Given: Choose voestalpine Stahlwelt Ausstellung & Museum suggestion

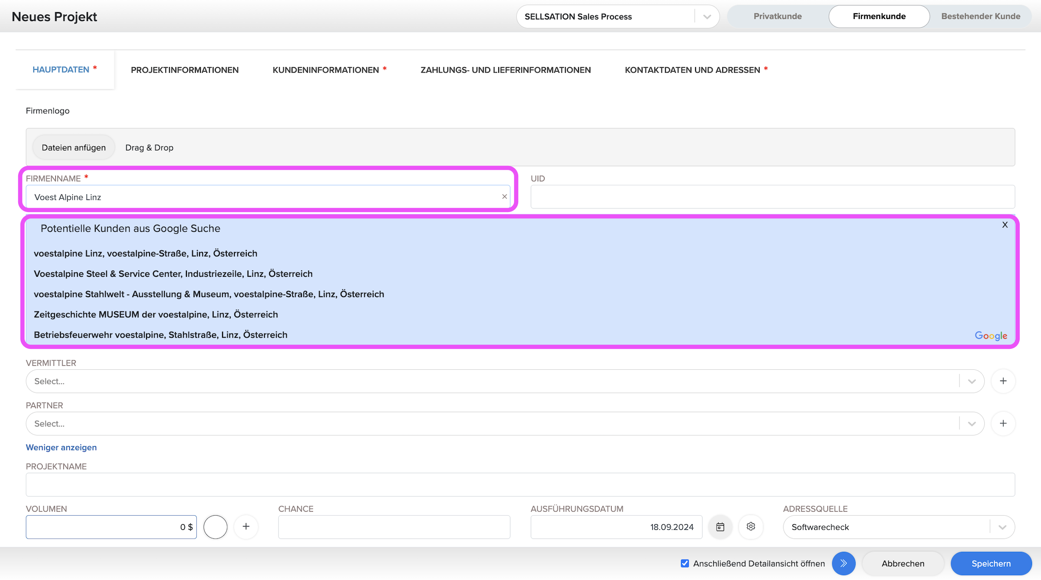Looking at the screenshot, I should point(209,294).
